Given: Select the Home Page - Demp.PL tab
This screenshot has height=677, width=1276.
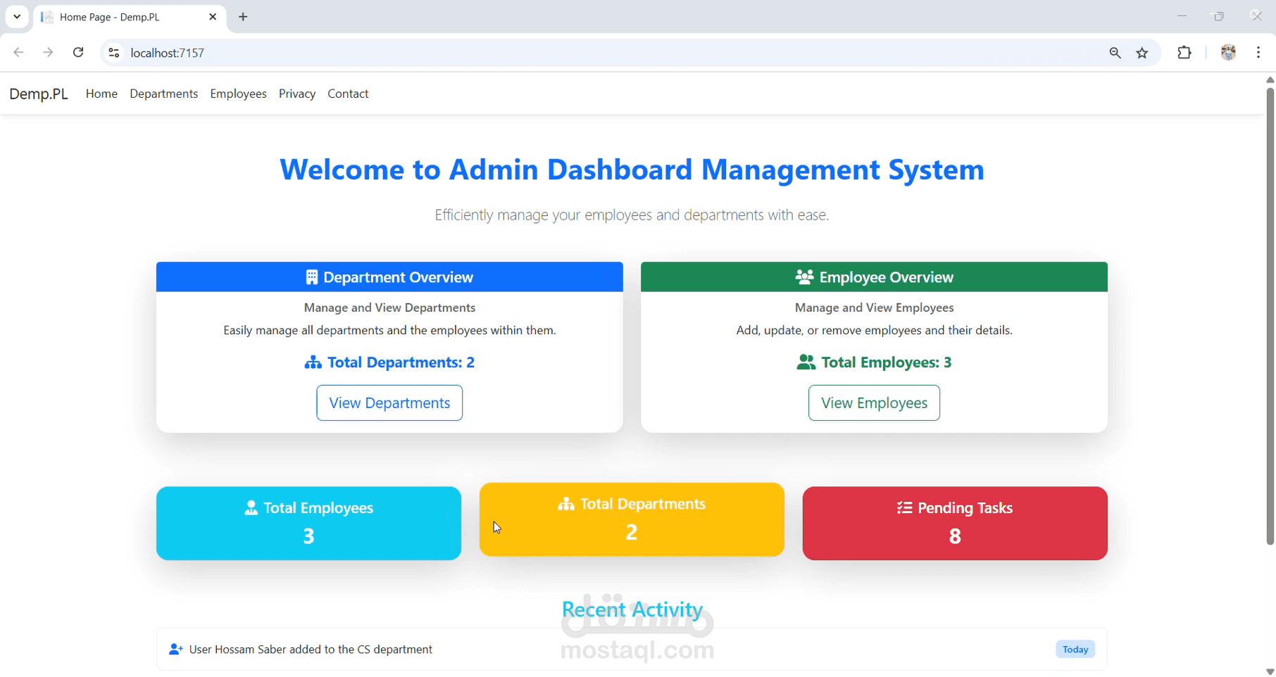Looking at the screenshot, I should click(130, 18).
